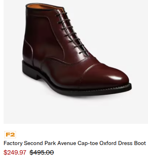Image resolution: width=148 pixels, height=159 pixels.
Task: Click the words "Factory Second" in title
Action: [23, 143]
